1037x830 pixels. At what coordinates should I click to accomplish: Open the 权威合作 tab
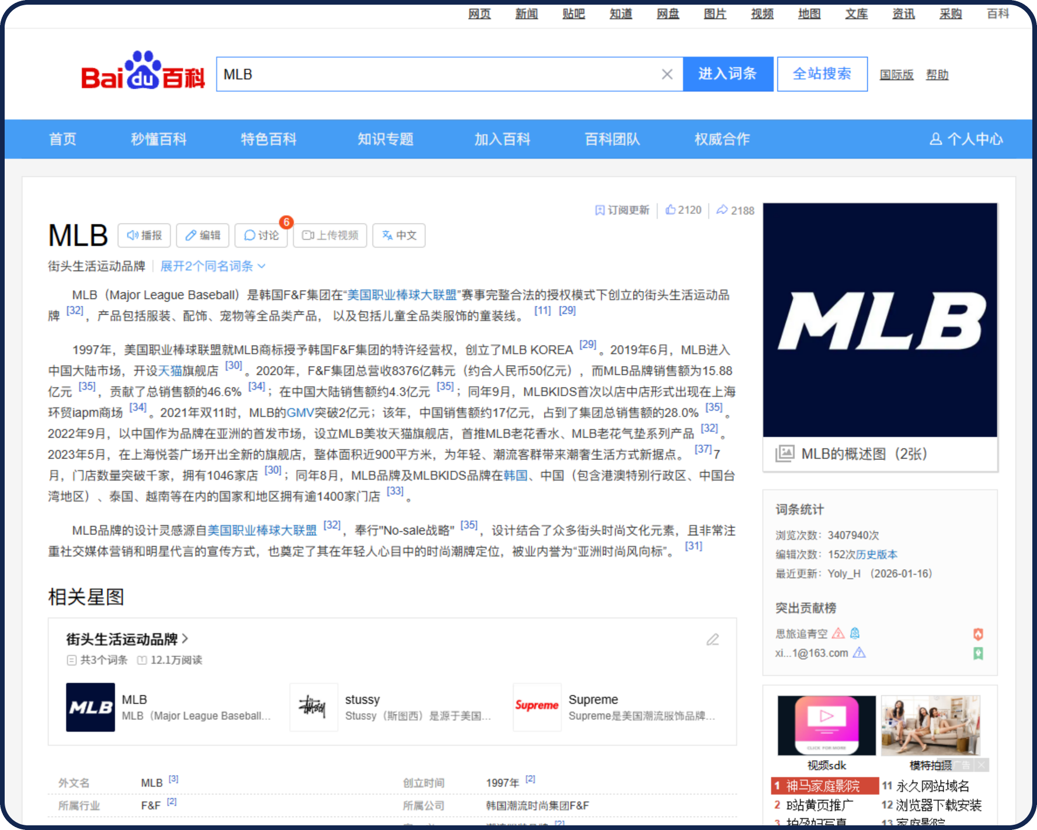722,139
